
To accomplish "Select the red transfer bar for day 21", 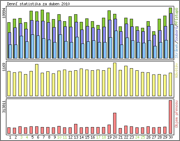I will (x=120, y=131).
